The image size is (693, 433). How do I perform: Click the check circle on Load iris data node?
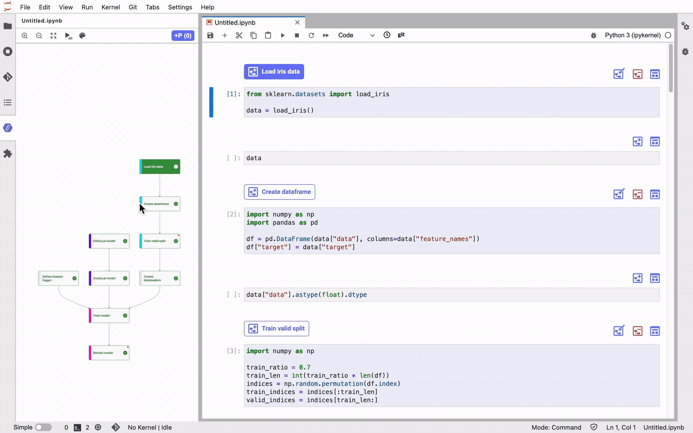coord(176,167)
